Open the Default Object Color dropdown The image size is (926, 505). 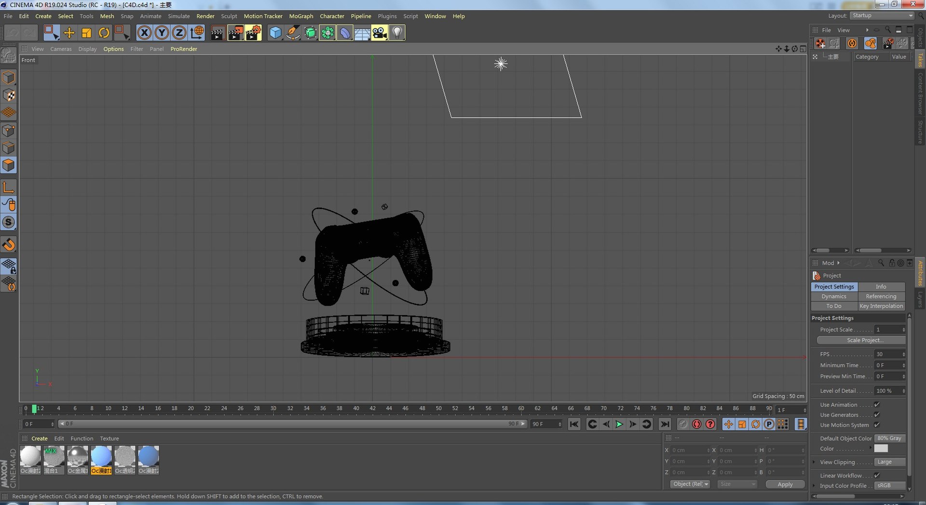pos(890,439)
